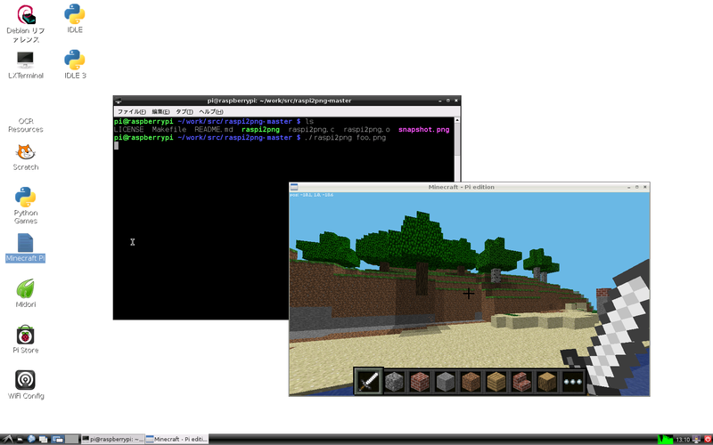Click raspi2png.c in the terminal listing
This screenshot has height=445, width=713.
coord(311,129)
